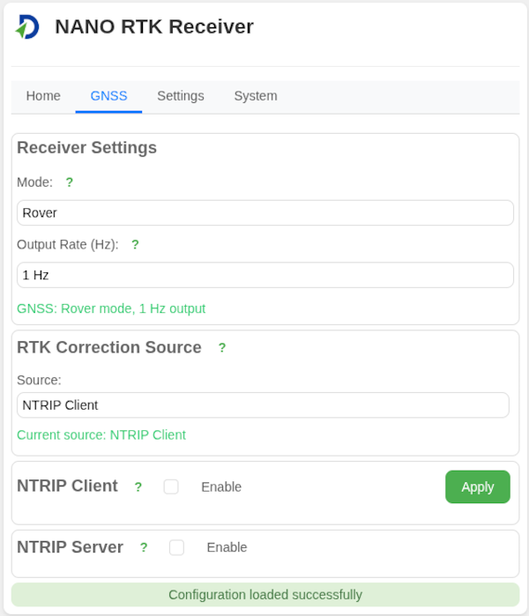Click the Enable label beside NTRIP Server
The image size is (529, 616).
tap(227, 547)
